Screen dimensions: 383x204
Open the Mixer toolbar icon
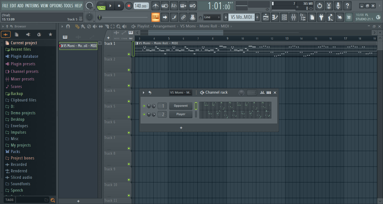tap(294, 17)
